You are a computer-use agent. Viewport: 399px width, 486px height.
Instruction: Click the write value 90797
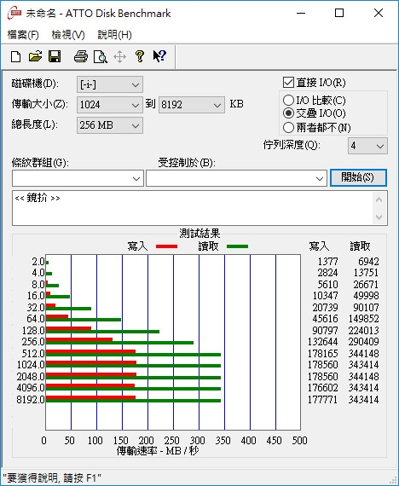[x=325, y=331]
